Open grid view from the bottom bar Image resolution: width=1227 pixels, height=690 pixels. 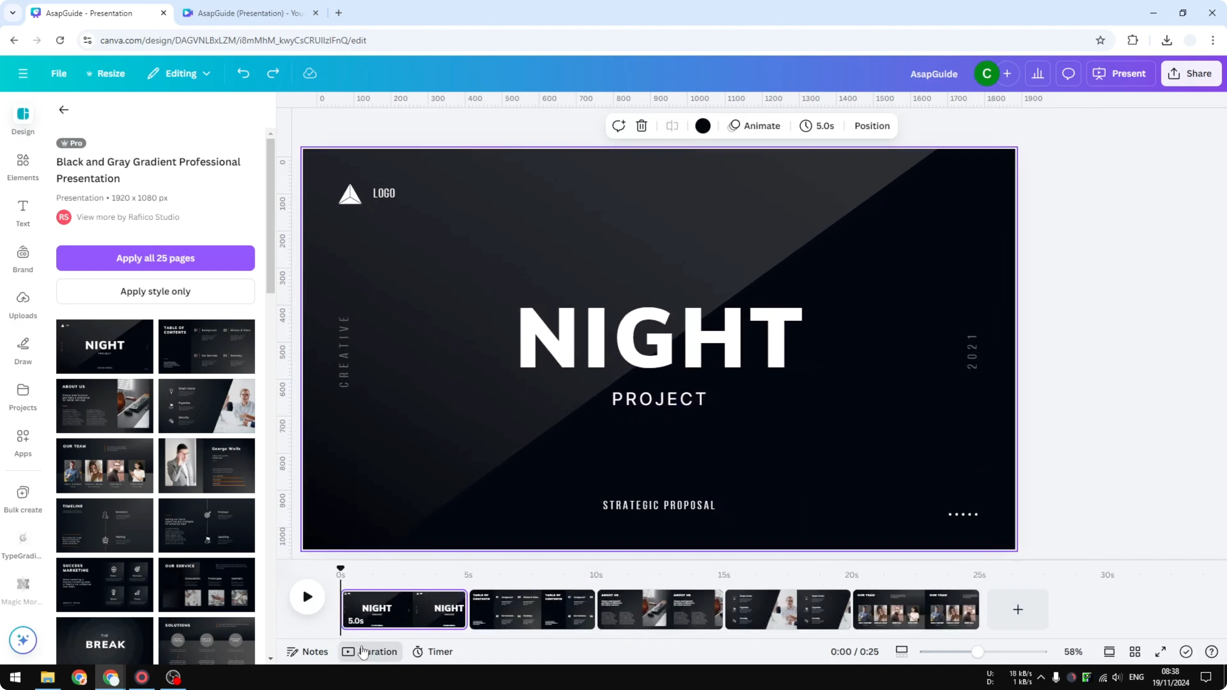pyautogui.click(x=1135, y=651)
